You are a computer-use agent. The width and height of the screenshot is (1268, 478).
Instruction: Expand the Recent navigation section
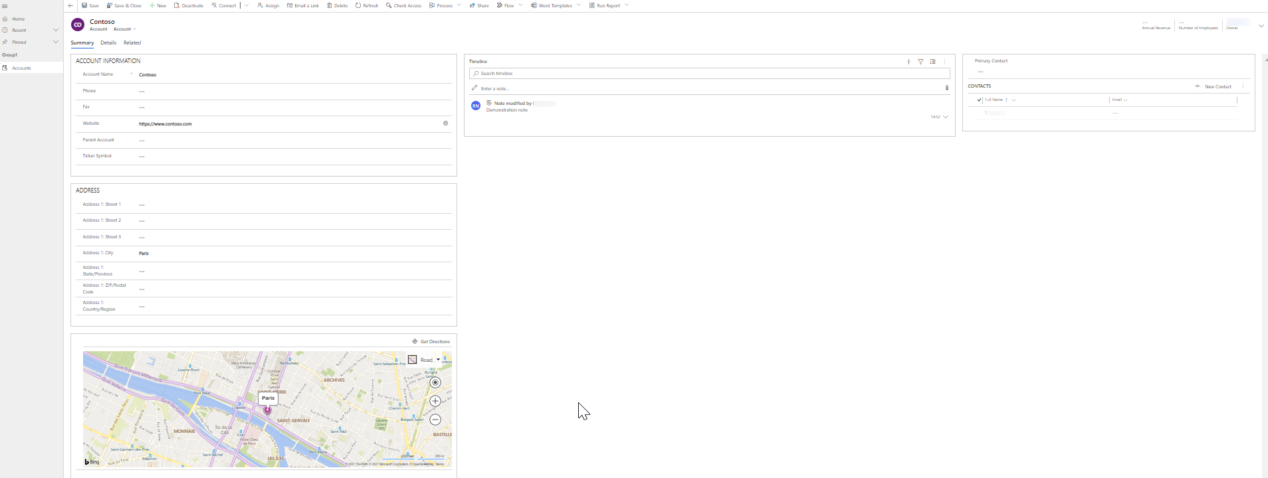pos(56,30)
